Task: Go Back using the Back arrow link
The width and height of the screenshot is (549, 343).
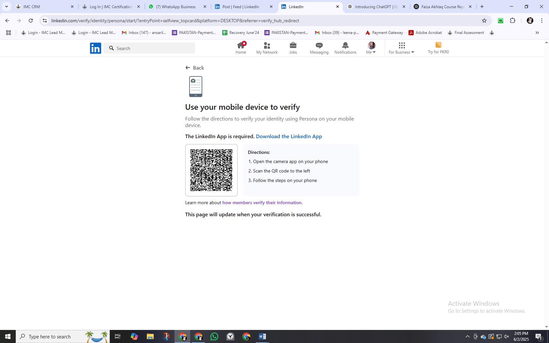Action: coord(195,68)
